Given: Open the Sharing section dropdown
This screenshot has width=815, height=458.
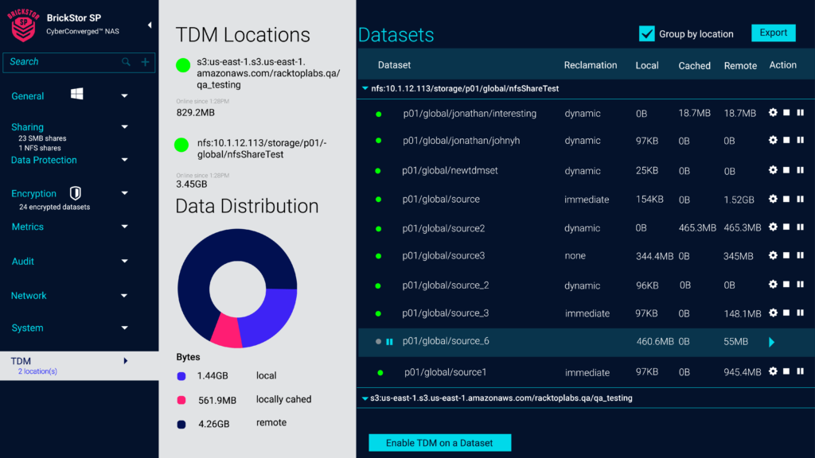Looking at the screenshot, I should pyautogui.click(x=124, y=126).
